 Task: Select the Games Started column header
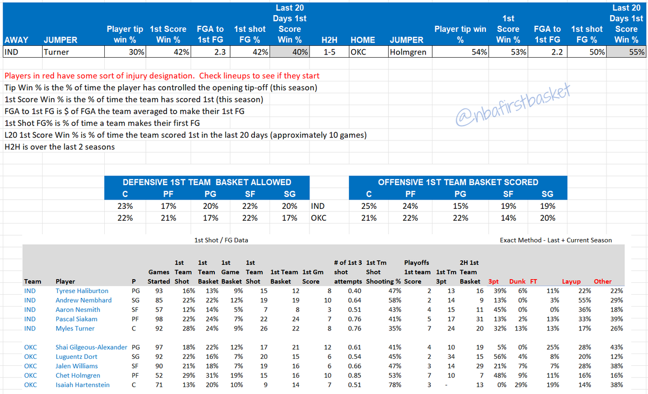(159, 277)
